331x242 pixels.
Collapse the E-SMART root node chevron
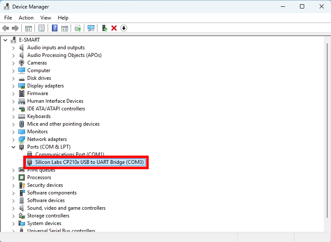tap(6, 40)
